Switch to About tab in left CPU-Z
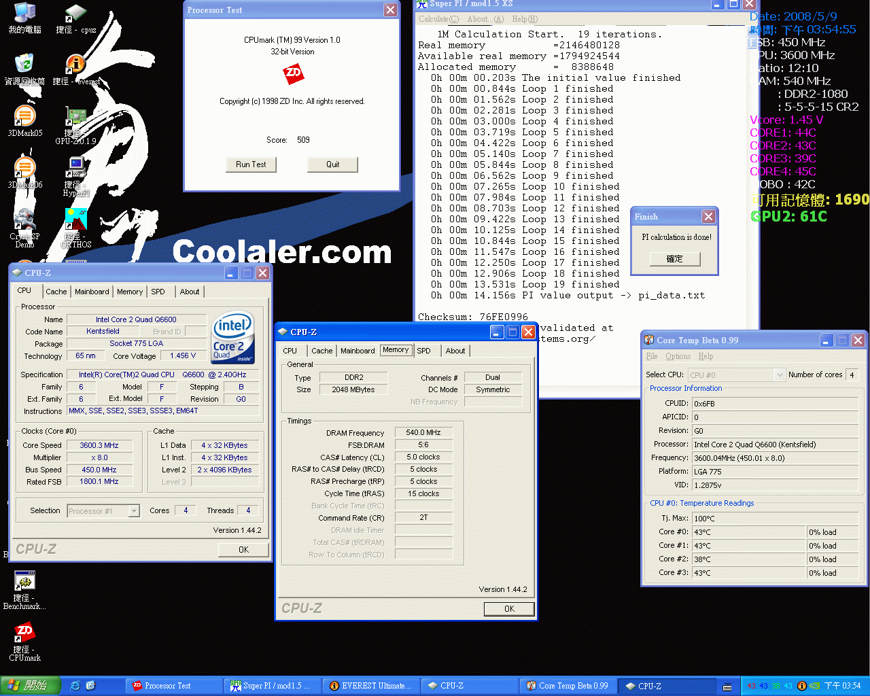Screen dimensions: 870x696 [x=190, y=292]
